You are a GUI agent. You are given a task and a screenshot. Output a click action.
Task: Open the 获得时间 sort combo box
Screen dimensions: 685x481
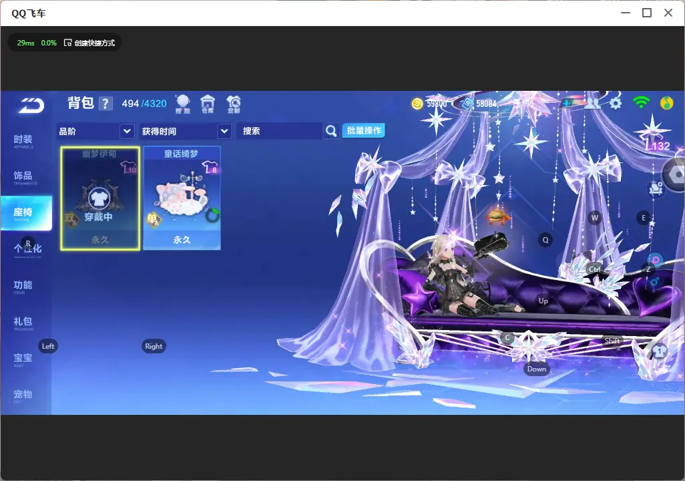185,131
